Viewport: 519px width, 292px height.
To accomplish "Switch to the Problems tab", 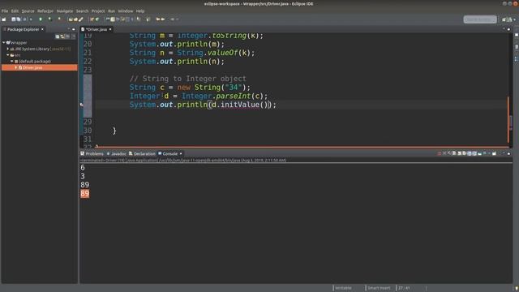I will [92, 153].
